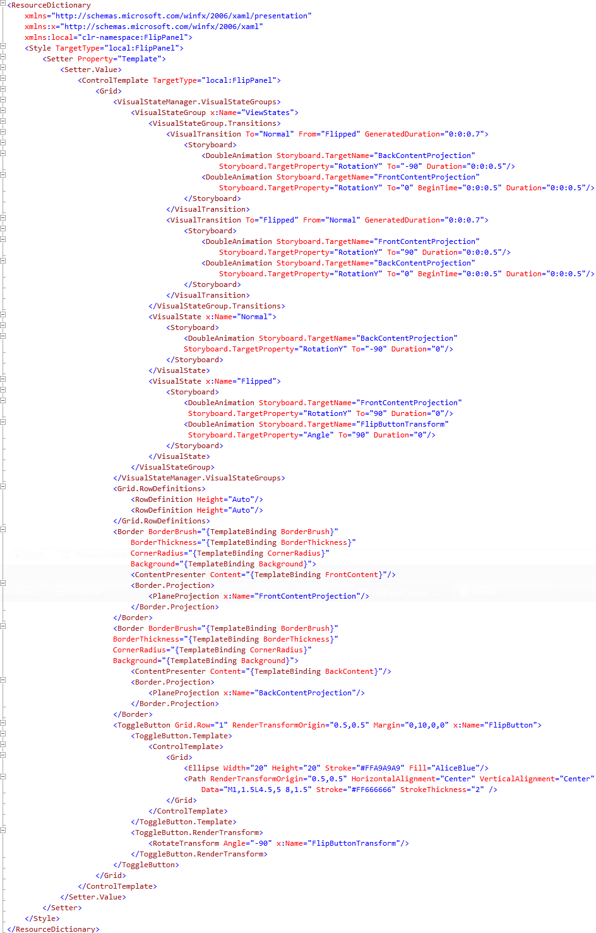Collapse the VisualState x:Name="Normal" node
The image size is (596, 933).
coord(3,315)
